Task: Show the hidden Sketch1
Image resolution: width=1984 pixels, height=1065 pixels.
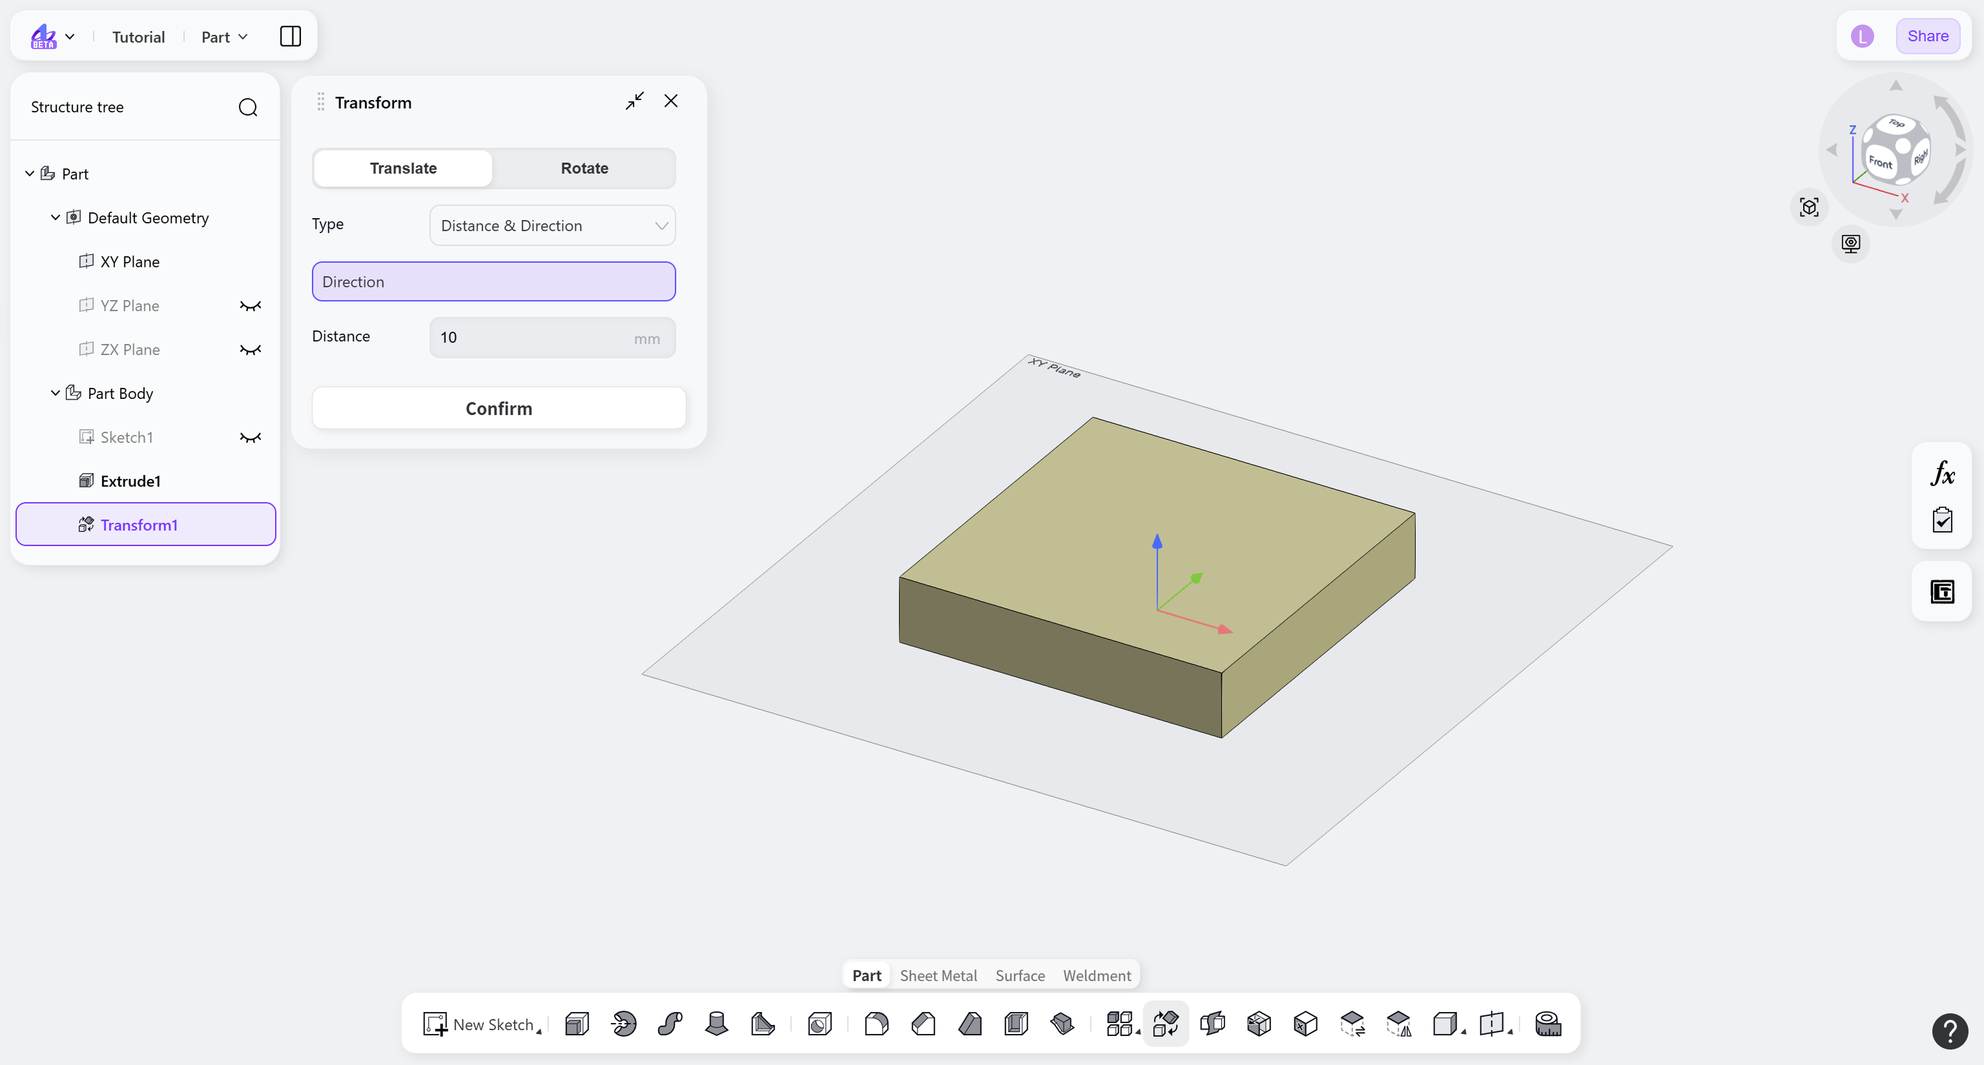Action: tap(251, 437)
